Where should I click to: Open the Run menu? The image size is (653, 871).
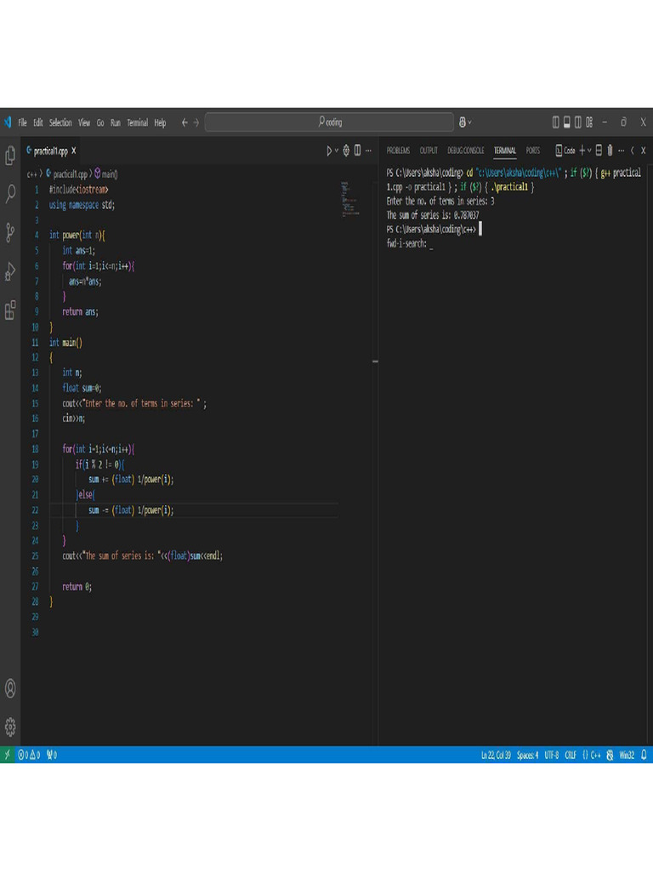coord(115,122)
